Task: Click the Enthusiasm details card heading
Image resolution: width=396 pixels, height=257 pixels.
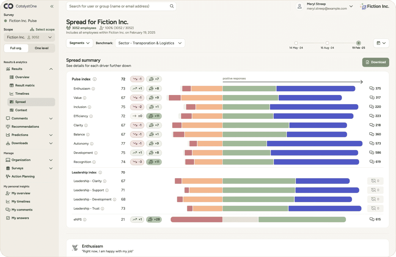Action: (92, 246)
